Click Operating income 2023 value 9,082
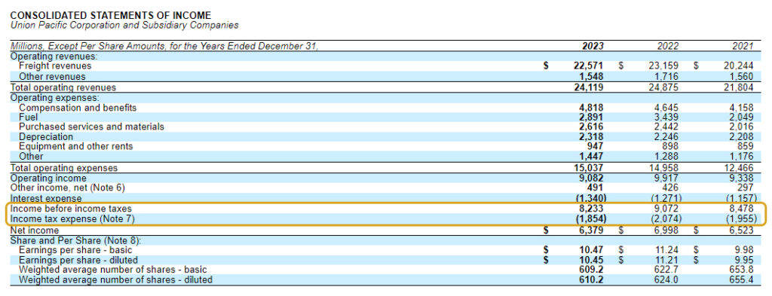Screen dimensions: 772x296 (x=592, y=178)
